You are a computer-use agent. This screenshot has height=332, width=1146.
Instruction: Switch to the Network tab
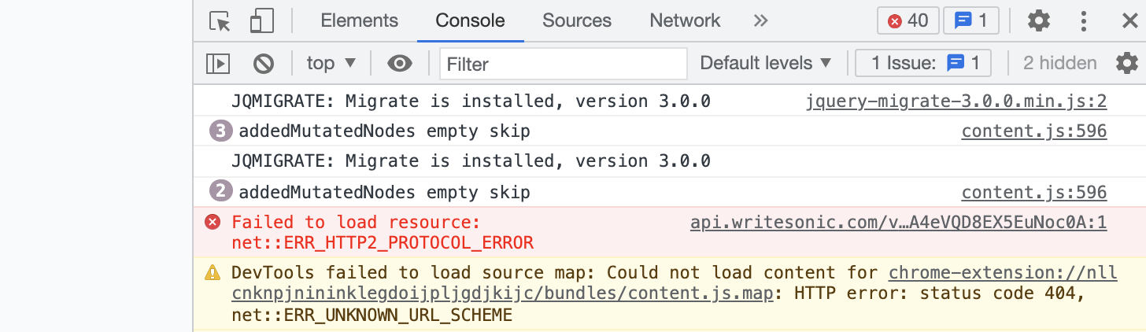[685, 20]
